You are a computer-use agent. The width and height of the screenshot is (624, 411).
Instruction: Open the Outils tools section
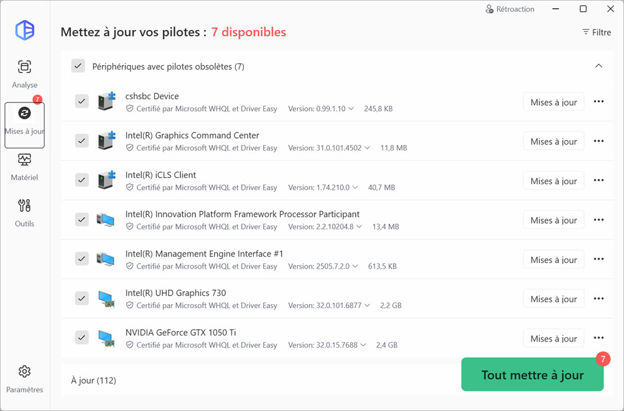25,214
